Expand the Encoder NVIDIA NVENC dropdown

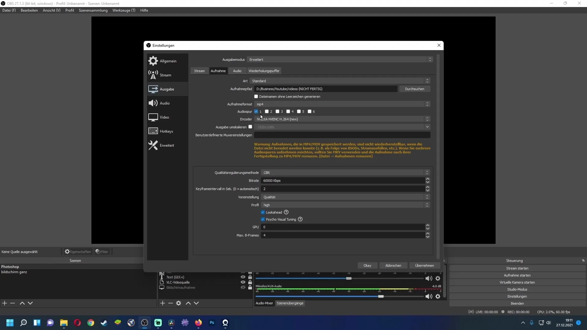(x=426, y=119)
